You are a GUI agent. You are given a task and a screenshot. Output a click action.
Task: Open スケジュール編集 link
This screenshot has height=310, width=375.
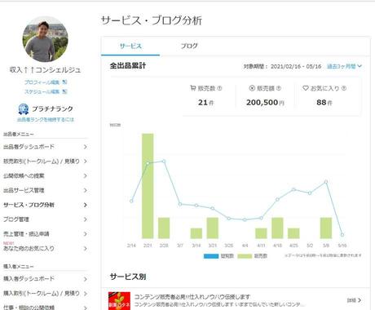(42, 91)
